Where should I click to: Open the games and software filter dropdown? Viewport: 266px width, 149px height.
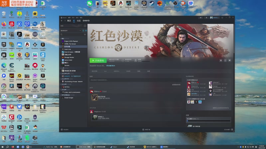pos(71,30)
